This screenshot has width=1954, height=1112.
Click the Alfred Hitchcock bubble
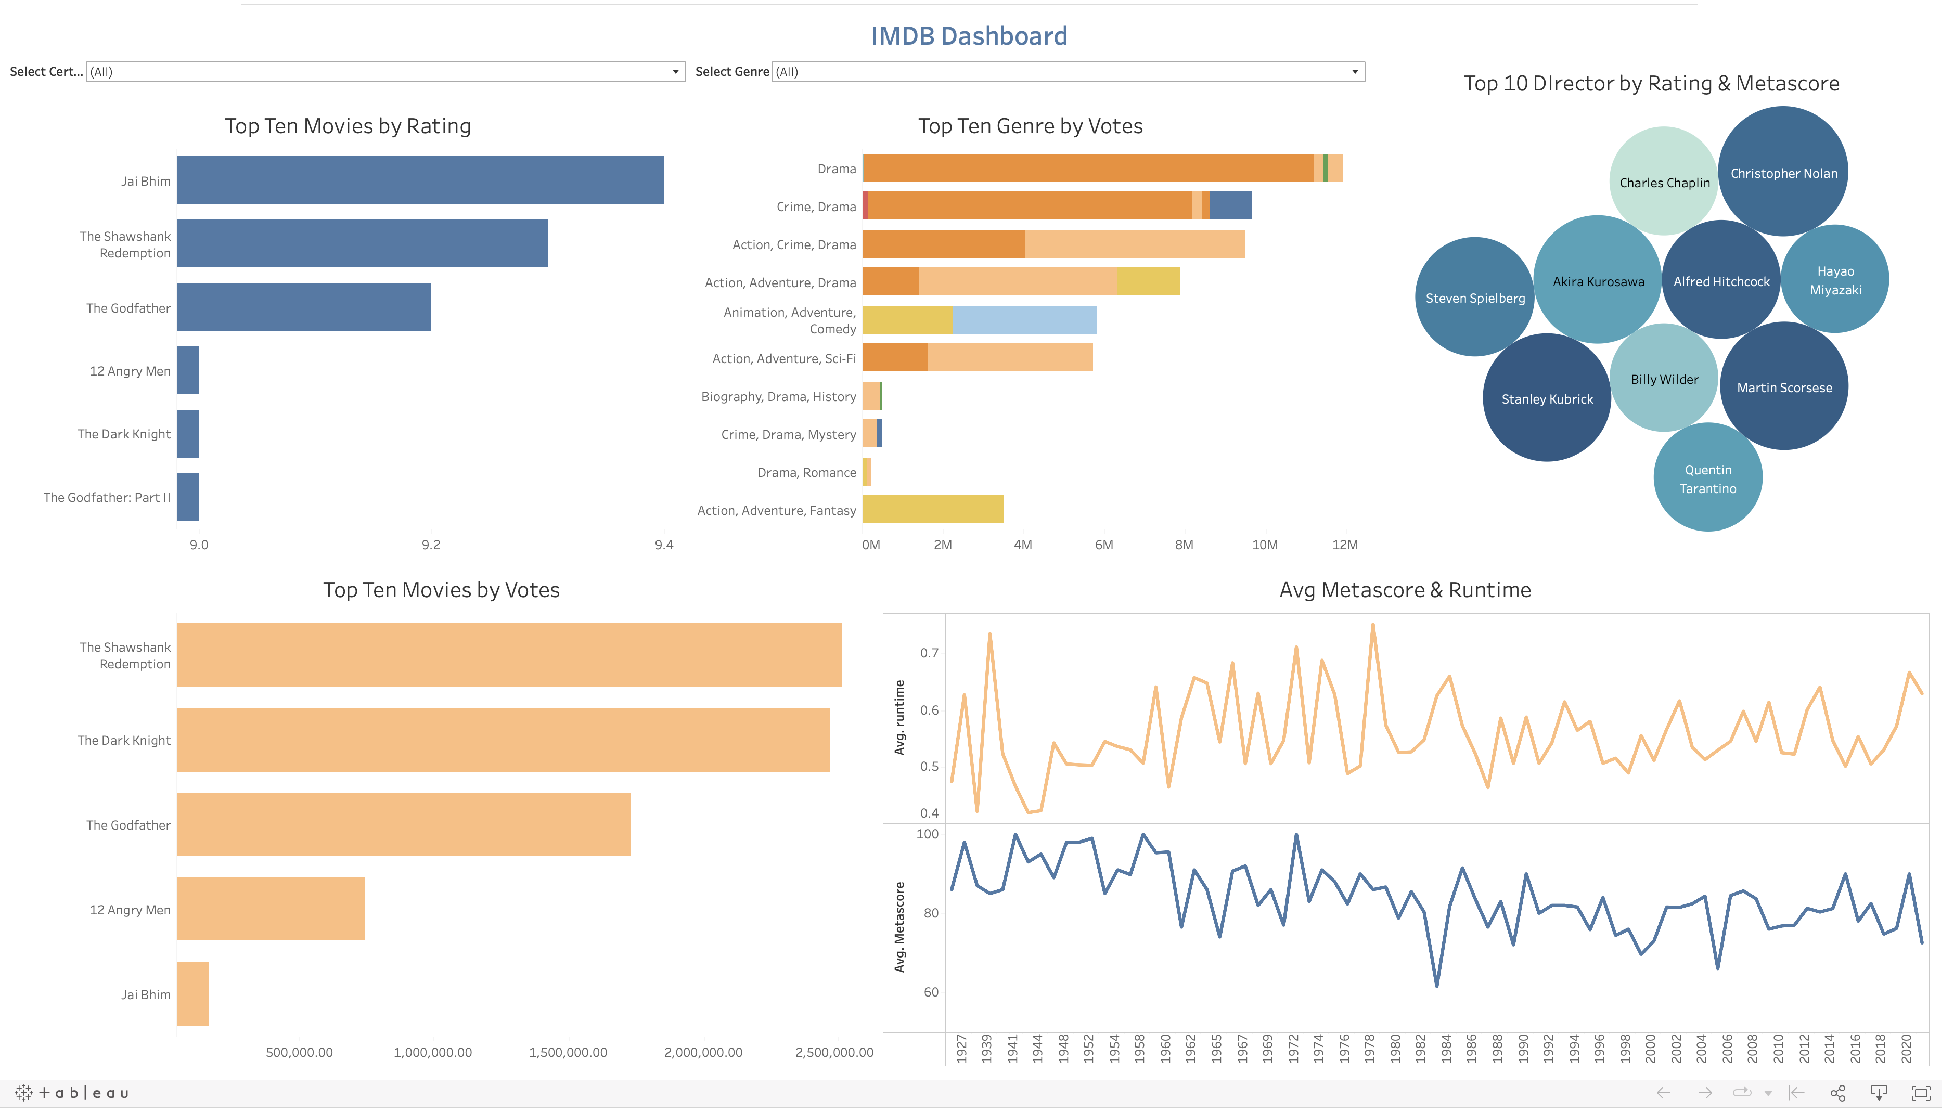pyautogui.click(x=1721, y=280)
